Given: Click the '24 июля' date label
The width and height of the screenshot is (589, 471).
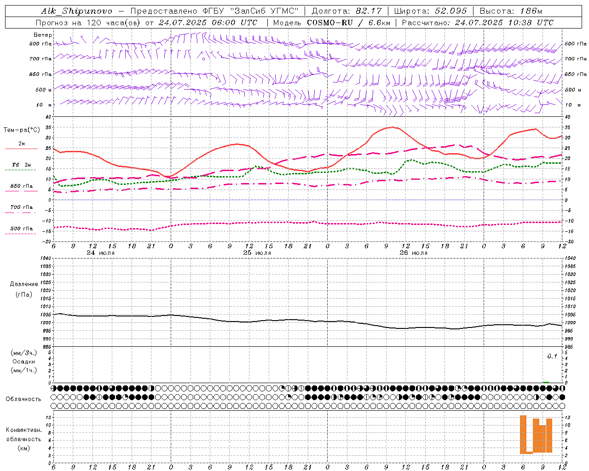Looking at the screenshot, I should [101, 253].
